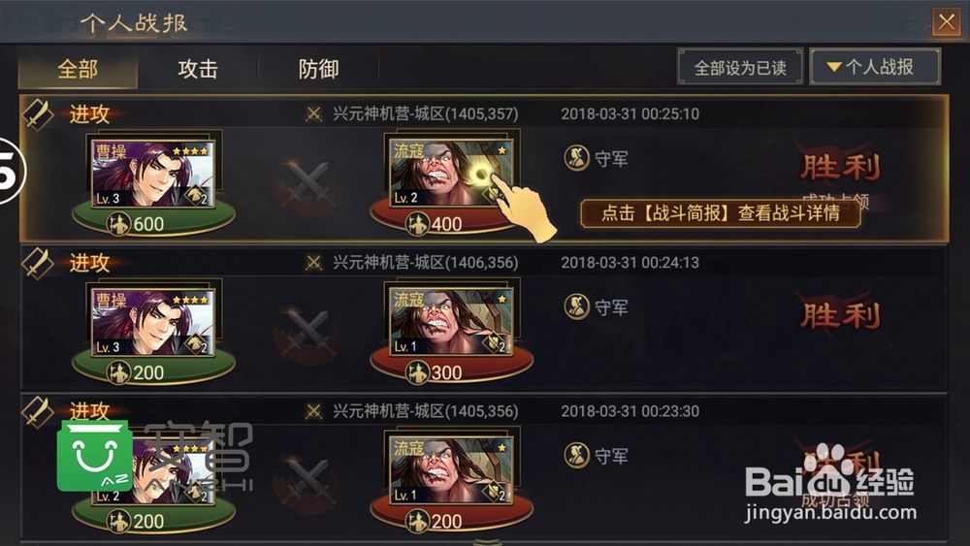Click 守军 soldier icon in first report
Viewport: 970px width, 546px height.
click(x=576, y=158)
